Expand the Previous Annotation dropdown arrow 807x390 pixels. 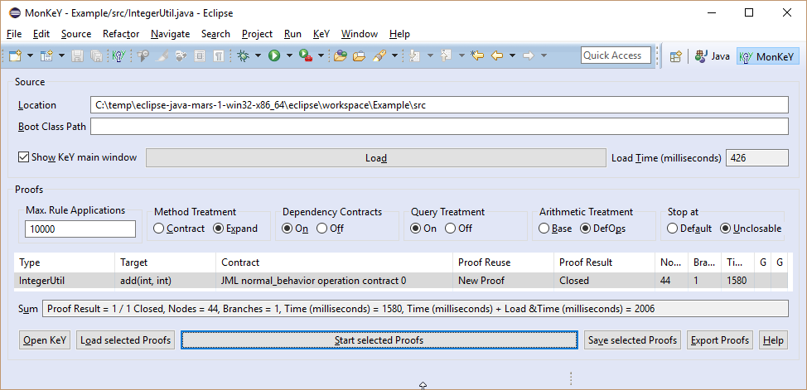click(461, 55)
